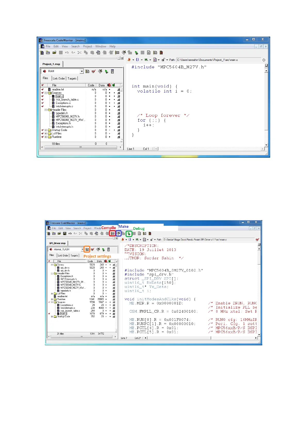Select typedefs.h file in Project_1 window
Image resolution: width=307 pixels, height=434 pixels.
pos(62,113)
